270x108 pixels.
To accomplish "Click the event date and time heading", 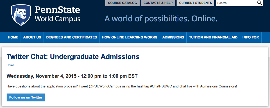I will [72, 76].
